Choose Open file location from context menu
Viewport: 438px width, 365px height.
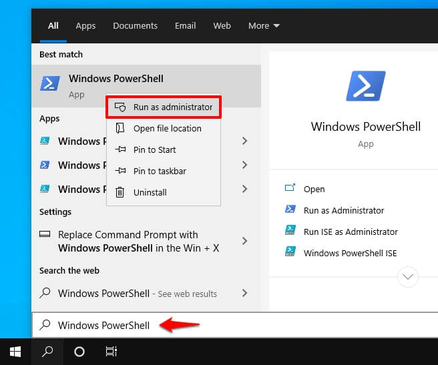(164, 129)
